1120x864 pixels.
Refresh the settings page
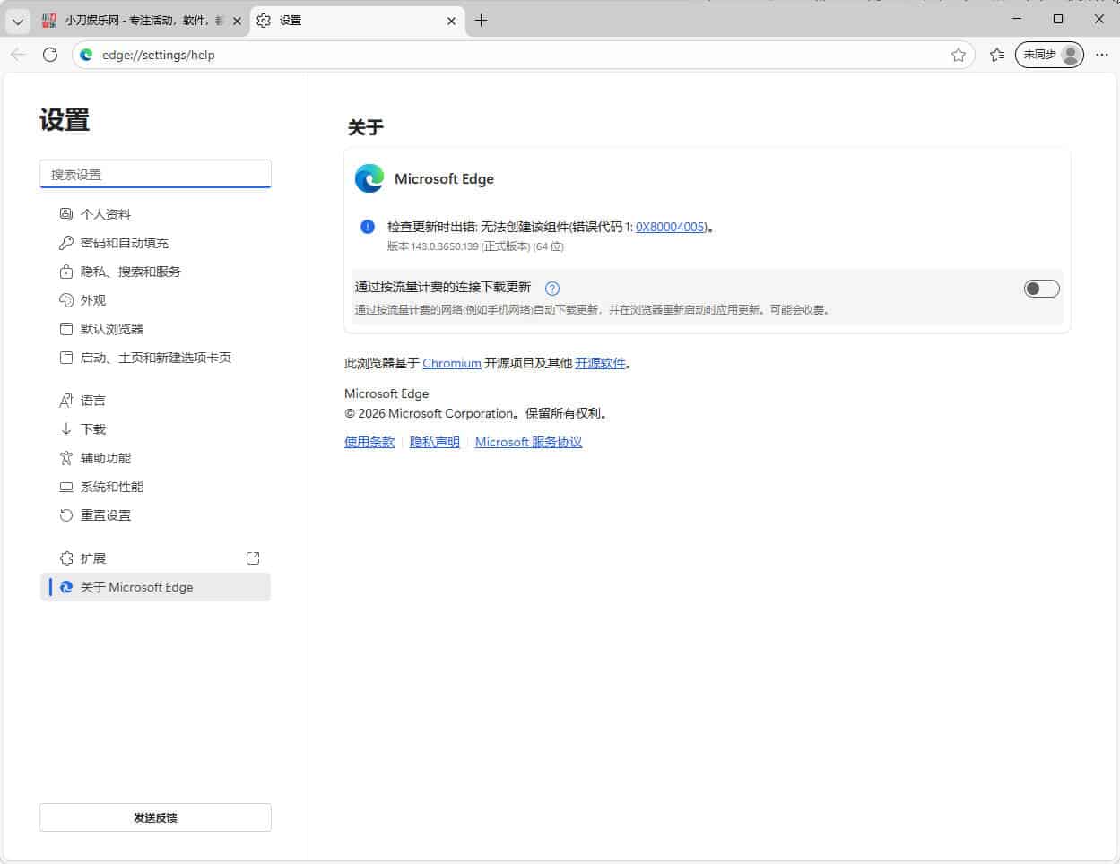50,55
